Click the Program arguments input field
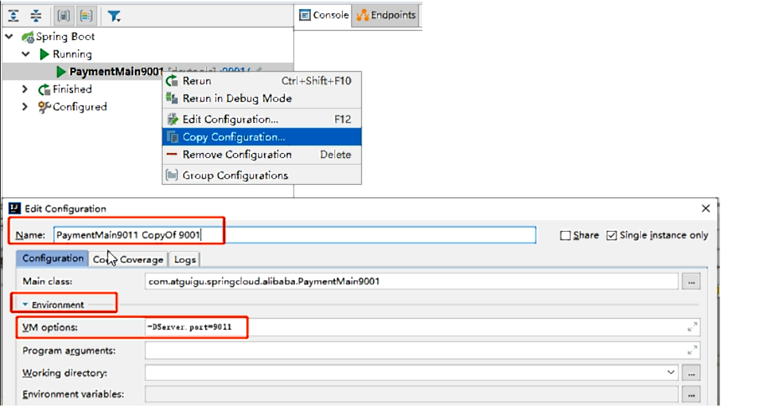Screen dimensions: 766x409 pos(422,350)
